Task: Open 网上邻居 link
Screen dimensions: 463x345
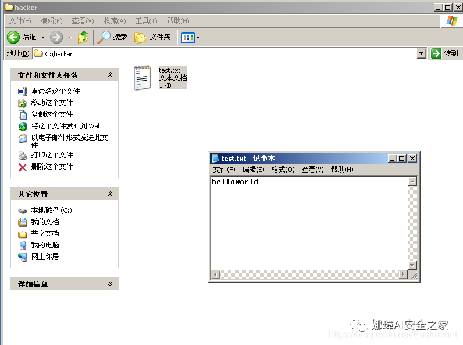Action: (x=45, y=257)
